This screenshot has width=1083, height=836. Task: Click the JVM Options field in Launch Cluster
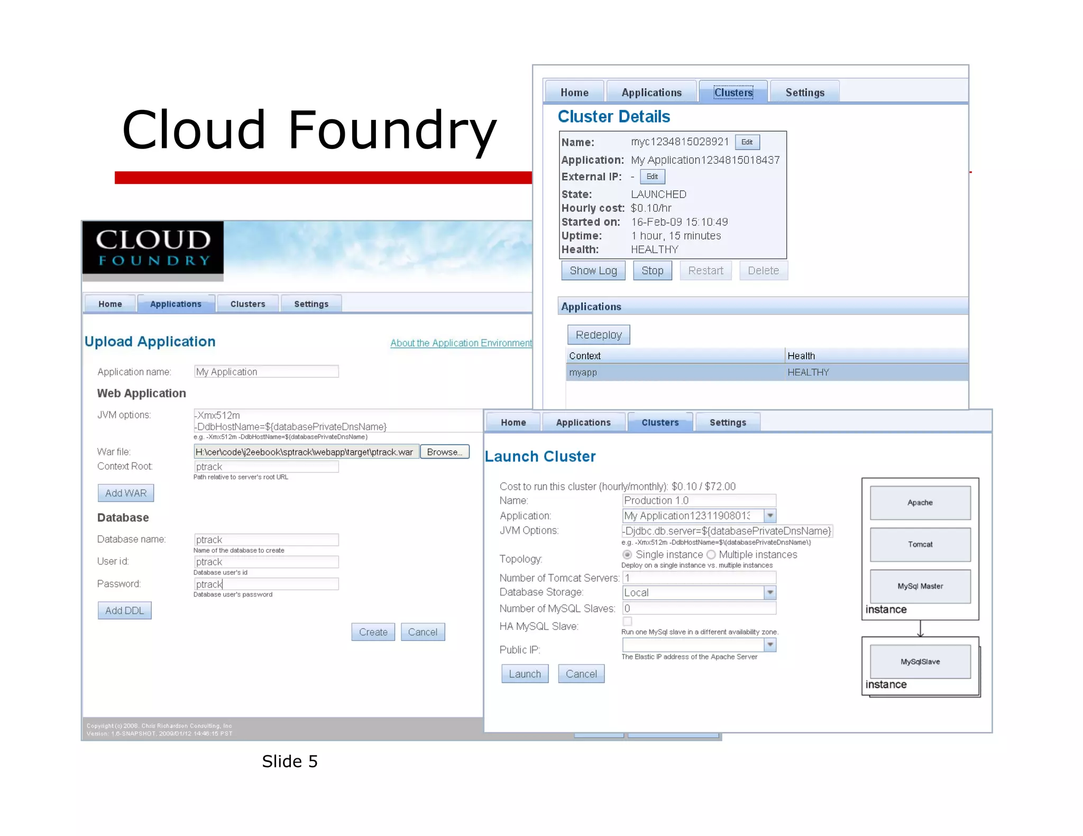(x=727, y=531)
